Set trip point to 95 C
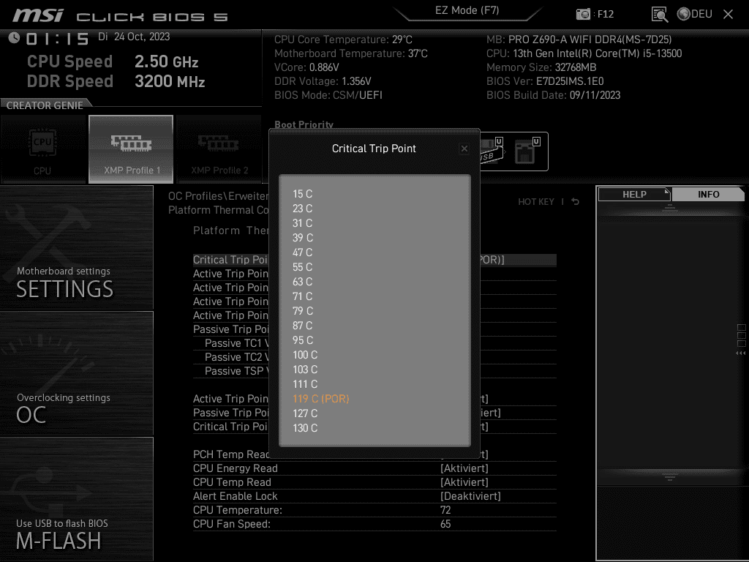This screenshot has height=562, width=749. pyautogui.click(x=302, y=340)
